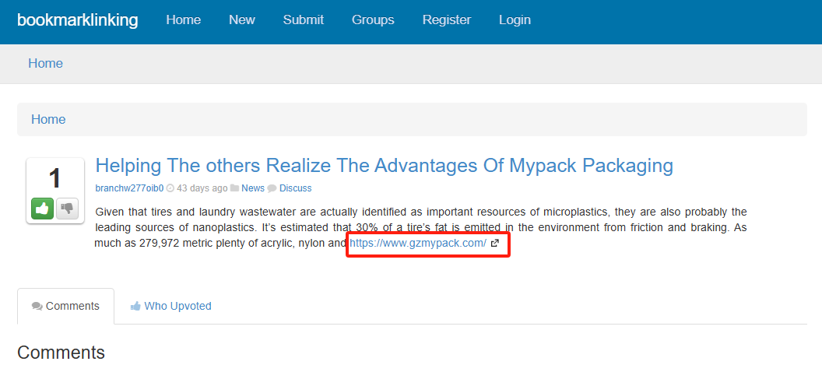Open the New menu item

coord(242,20)
